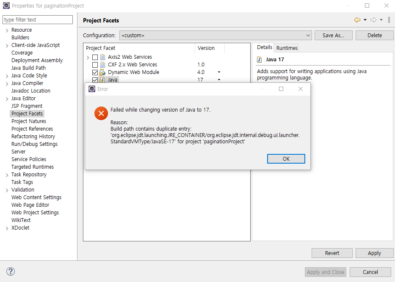Image resolution: width=395 pixels, height=282 pixels.
Task: Click the help question mark icon
Action: pyautogui.click(x=11, y=271)
